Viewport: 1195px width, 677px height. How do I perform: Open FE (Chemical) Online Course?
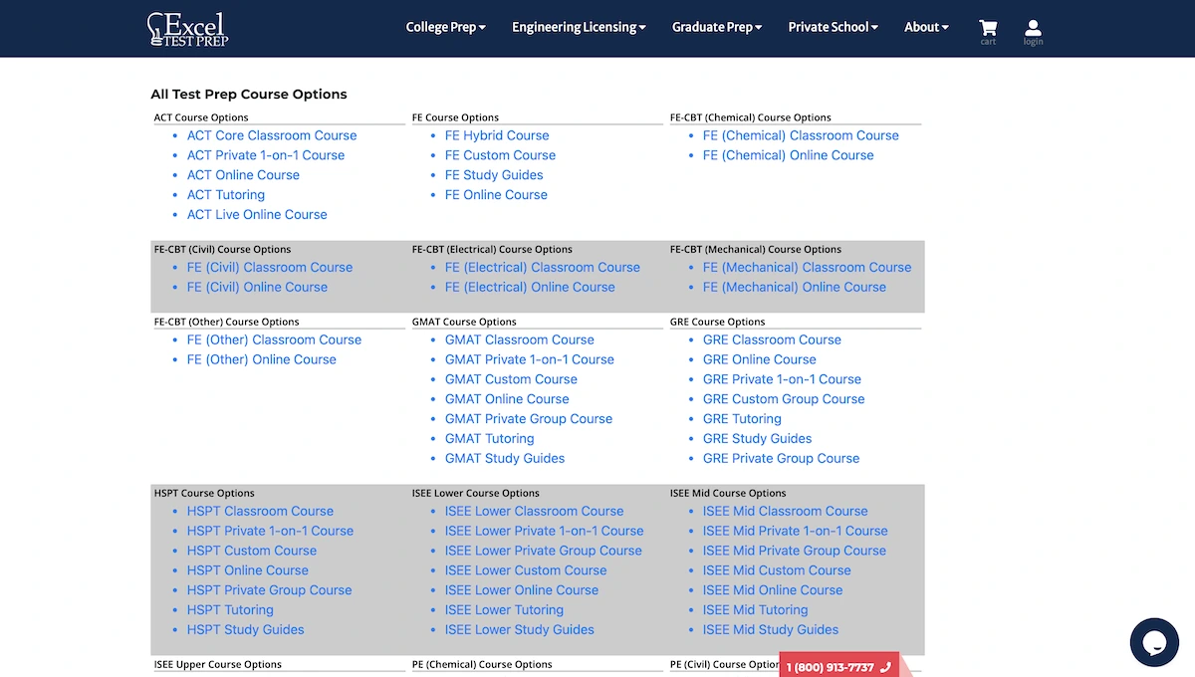788,155
